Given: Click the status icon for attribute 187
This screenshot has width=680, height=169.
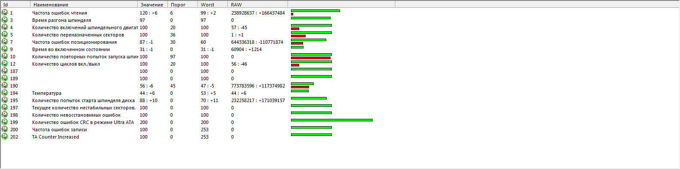Looking at the screenshot, I should pos(5,71).
